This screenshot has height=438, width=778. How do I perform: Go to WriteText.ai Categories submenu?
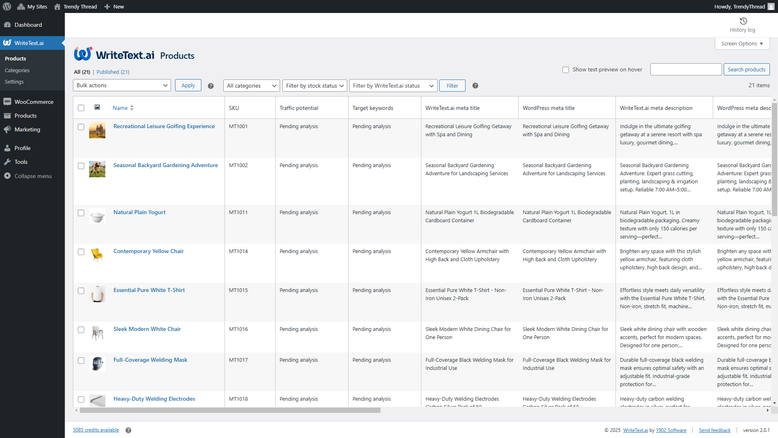point(17,70)
